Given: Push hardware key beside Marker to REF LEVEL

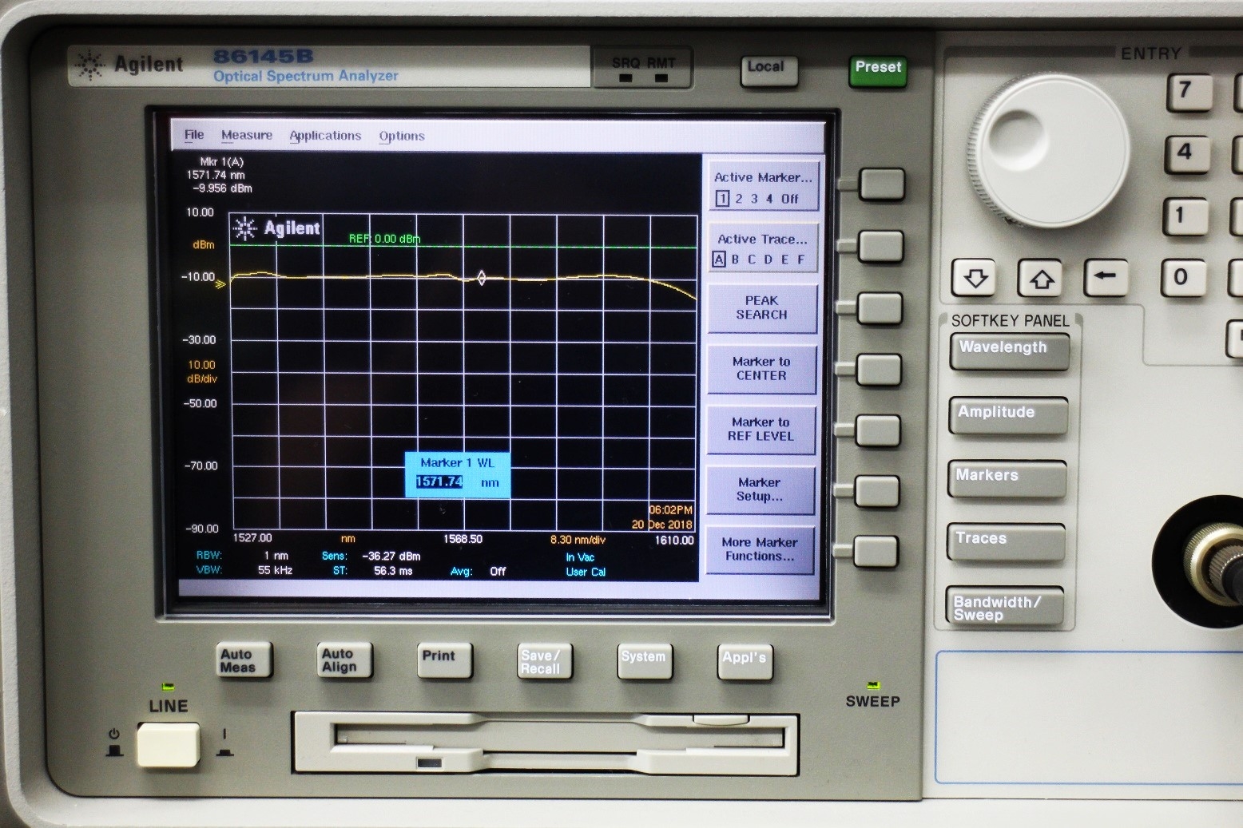Looking at the screenshot, I should click(879, 431).
